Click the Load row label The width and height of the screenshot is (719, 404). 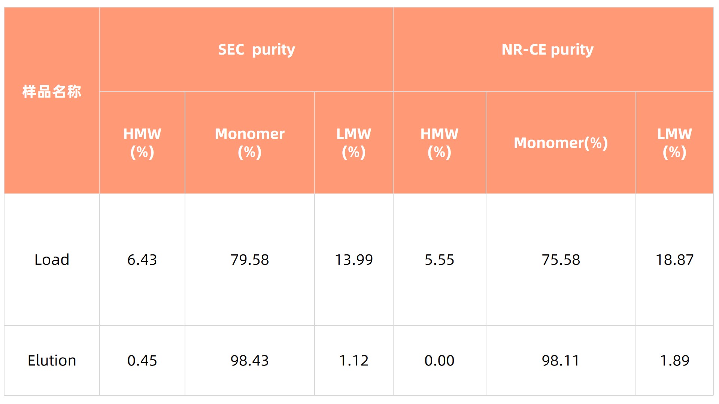pos(52,260)
